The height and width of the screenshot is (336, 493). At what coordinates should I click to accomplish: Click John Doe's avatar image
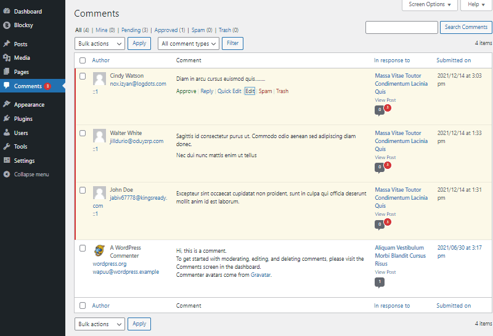(99, 192)
